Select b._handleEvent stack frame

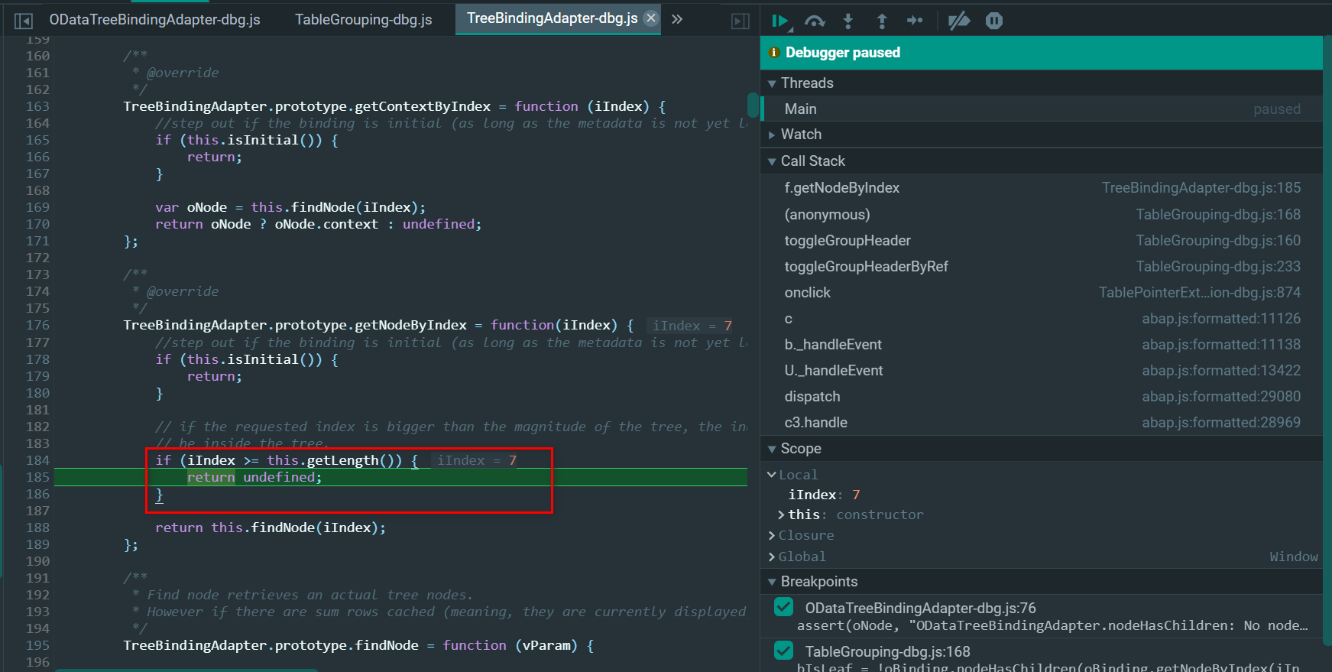click(x=1042, y=345)
